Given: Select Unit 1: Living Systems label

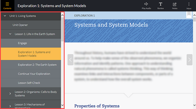Looking at the screenshot, I should [23, 16].
